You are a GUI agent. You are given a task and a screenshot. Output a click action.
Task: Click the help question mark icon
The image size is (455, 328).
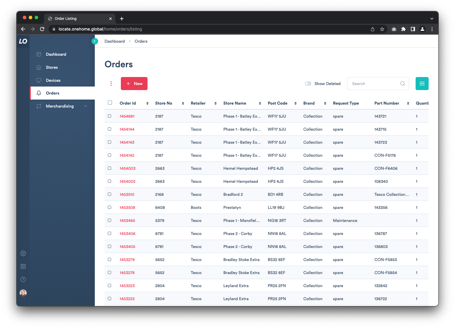pyautogui.click(x=23, y=279)
